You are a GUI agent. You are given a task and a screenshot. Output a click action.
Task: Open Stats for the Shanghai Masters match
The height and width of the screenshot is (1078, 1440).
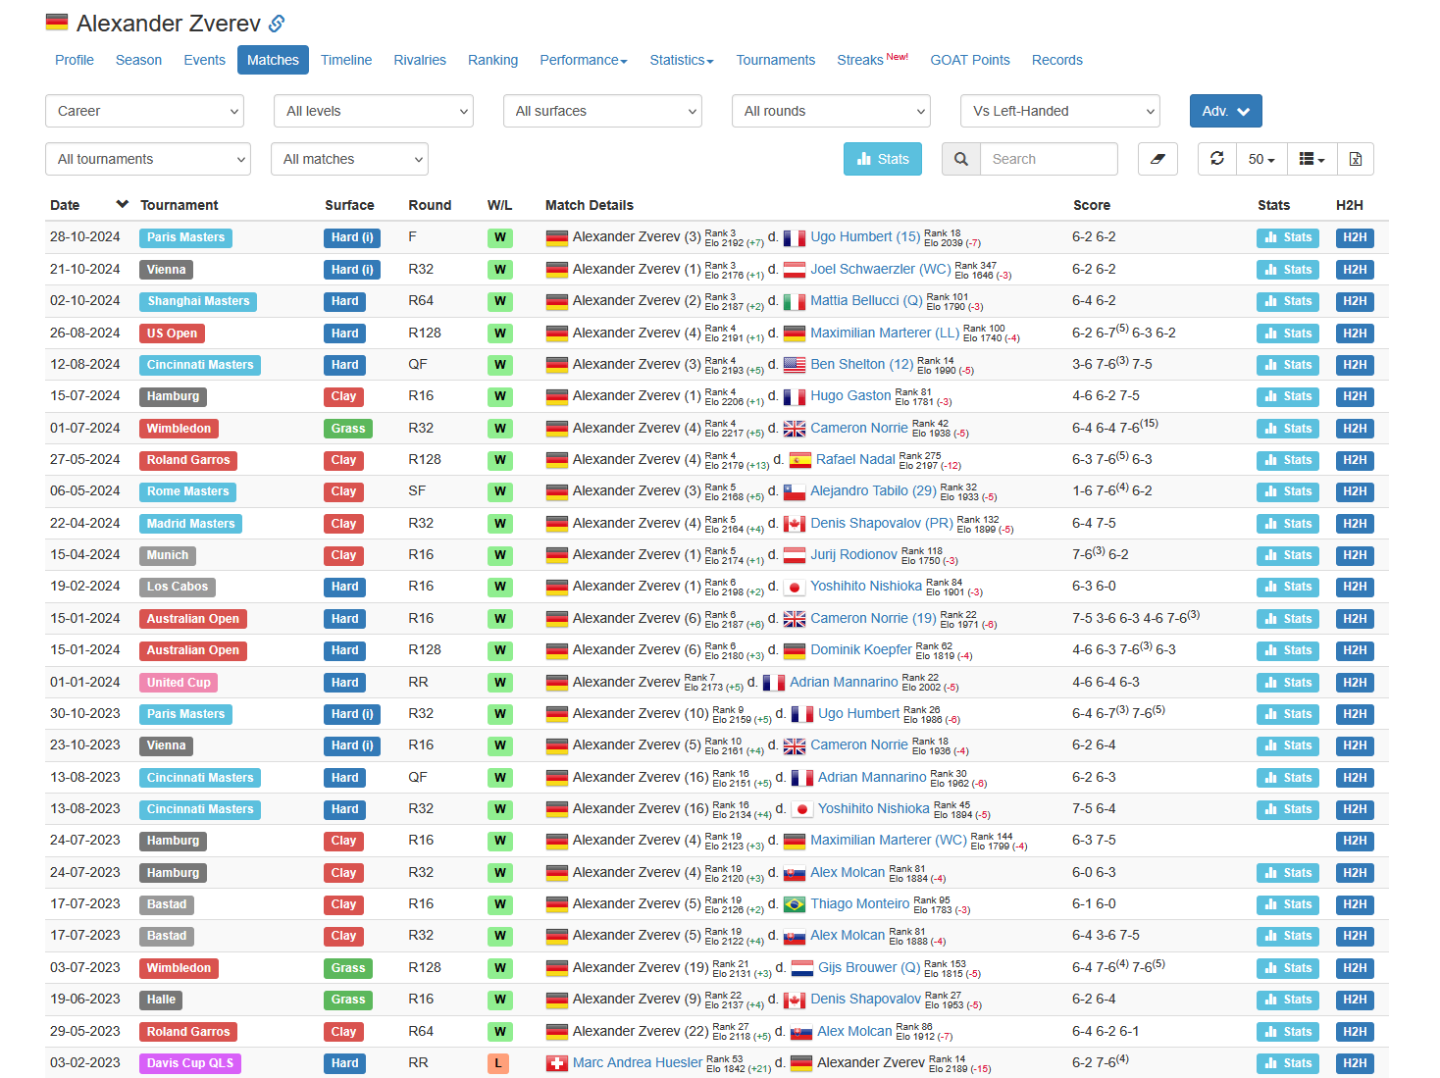click(1288, 301)
